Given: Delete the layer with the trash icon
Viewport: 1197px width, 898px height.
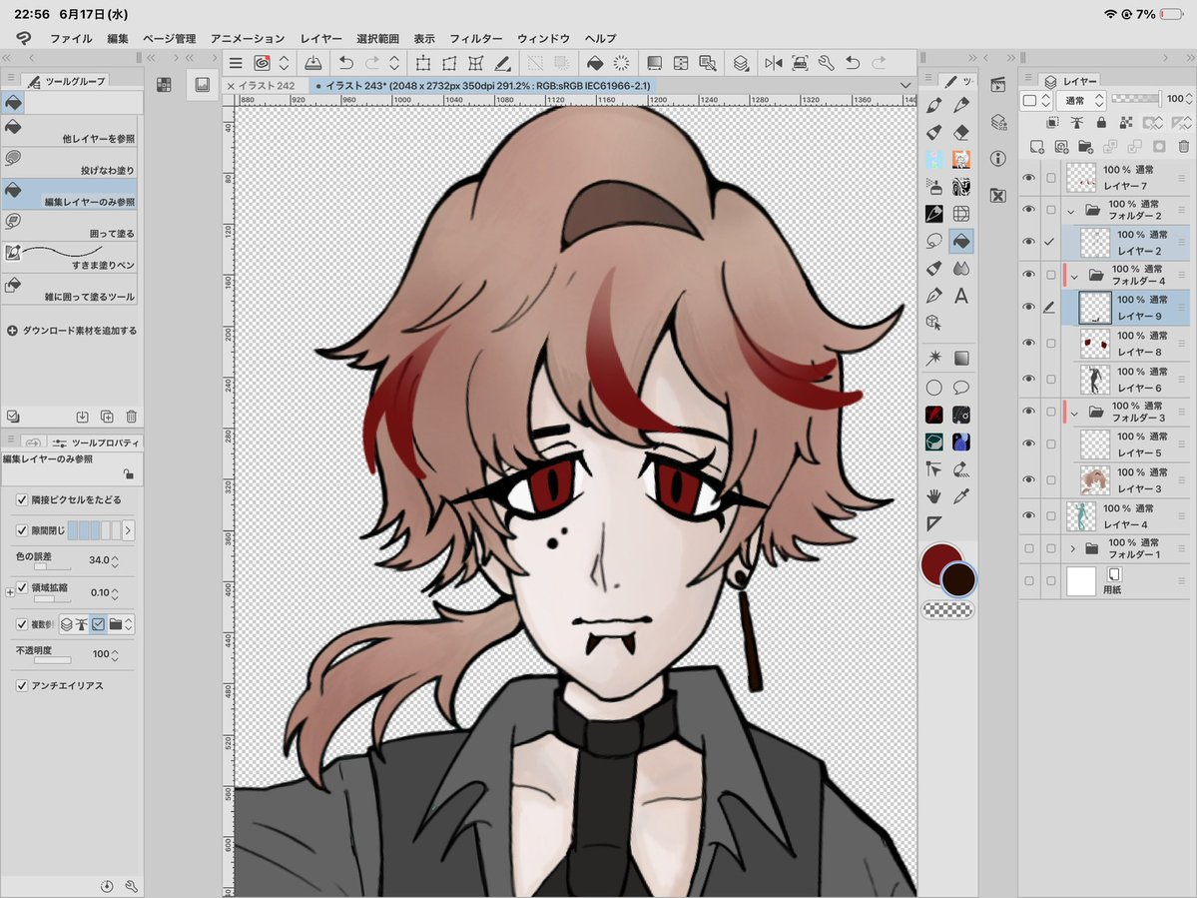Looking at the screenshot, I should click(x=1183, y=146).
